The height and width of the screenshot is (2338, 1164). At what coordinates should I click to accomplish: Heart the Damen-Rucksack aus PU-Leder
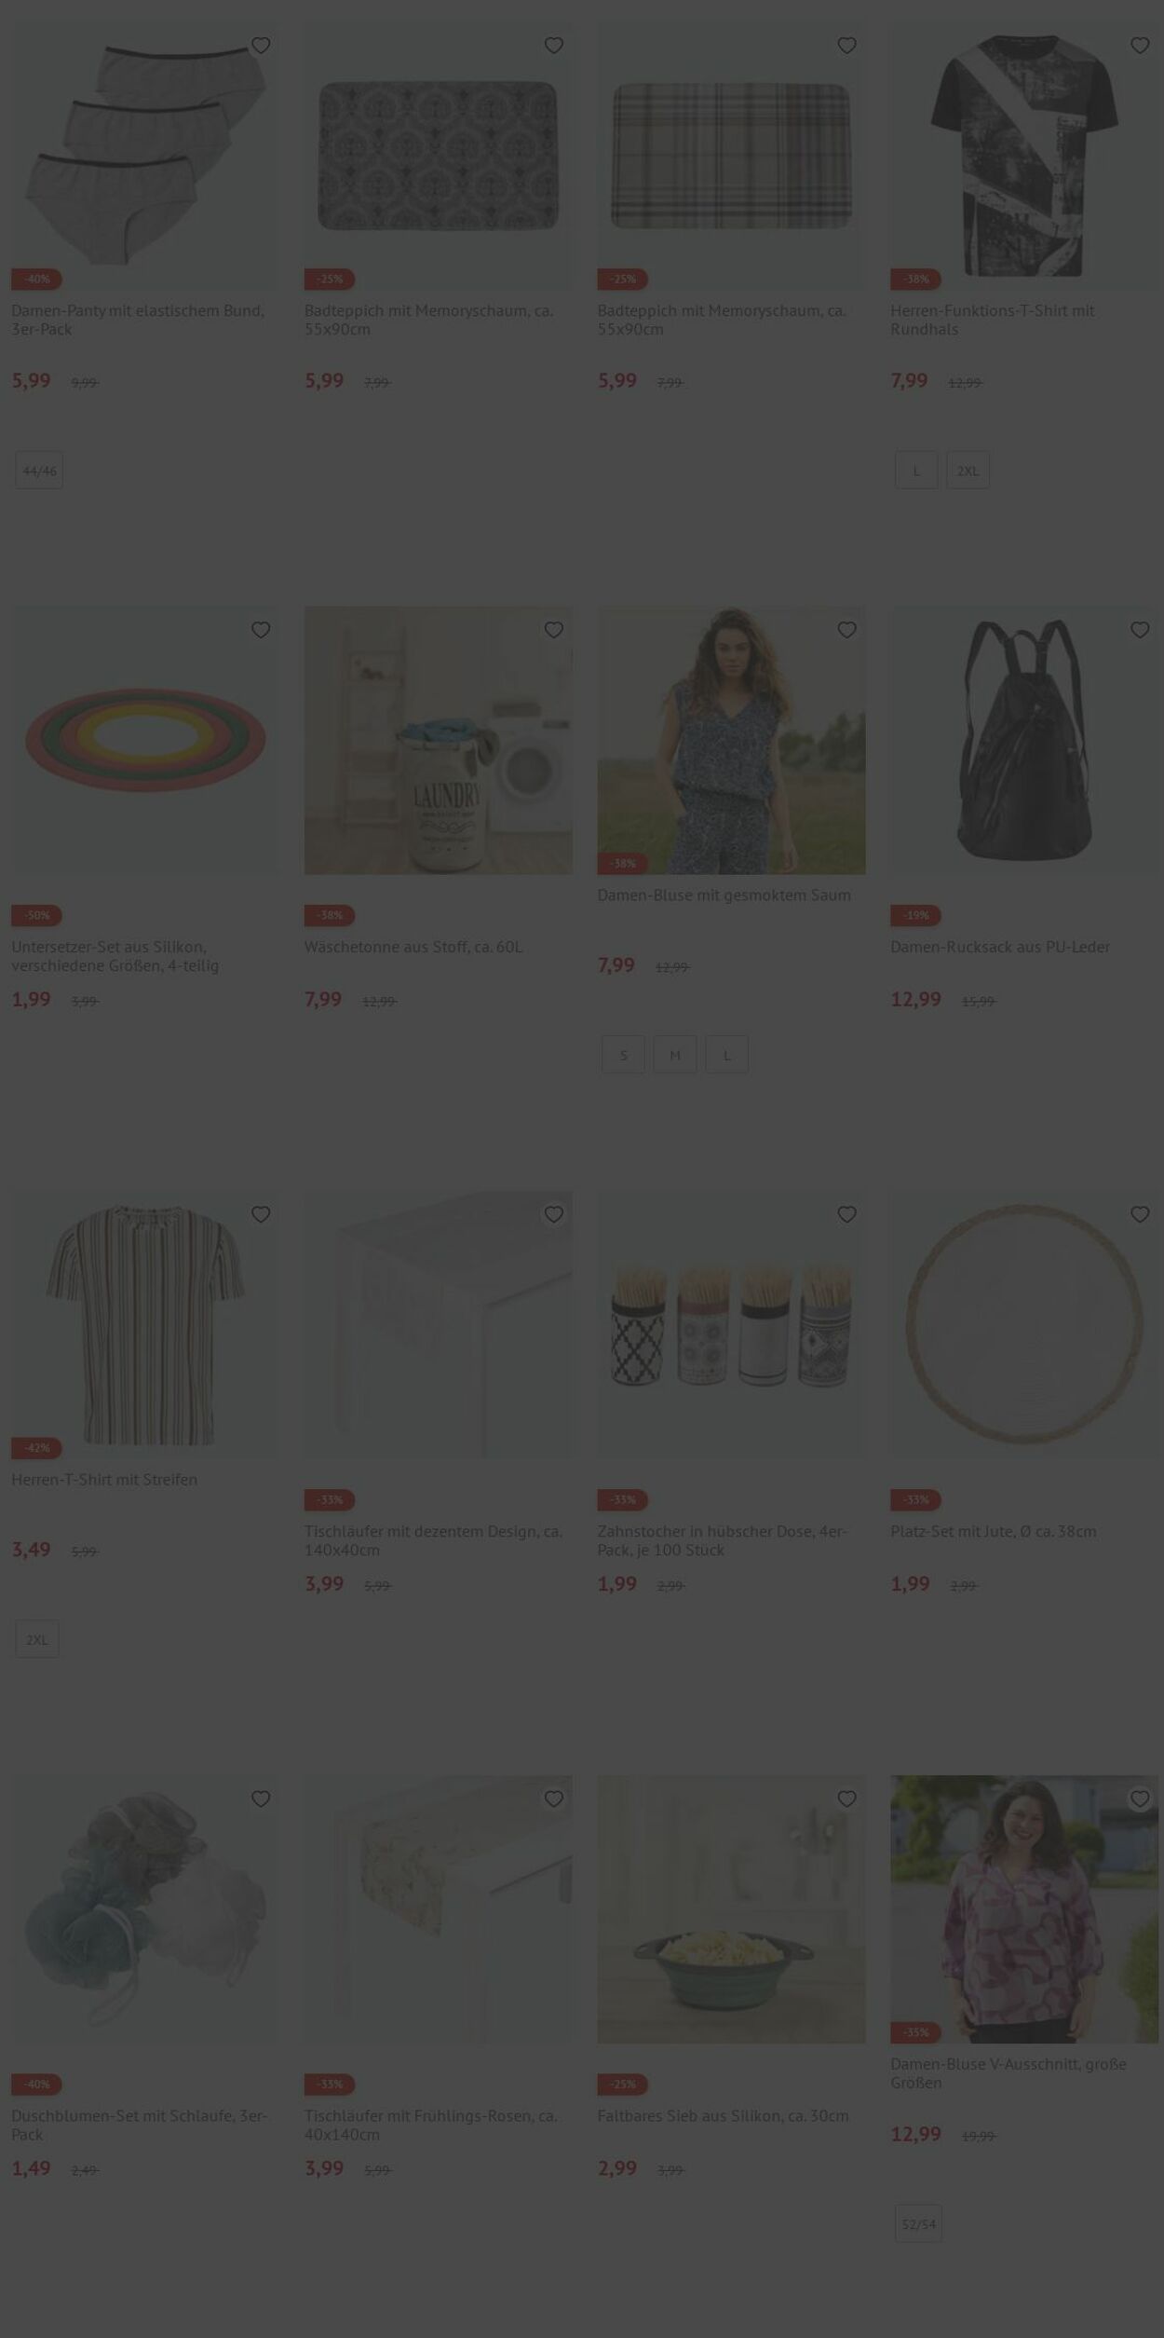coord(1140,630)
